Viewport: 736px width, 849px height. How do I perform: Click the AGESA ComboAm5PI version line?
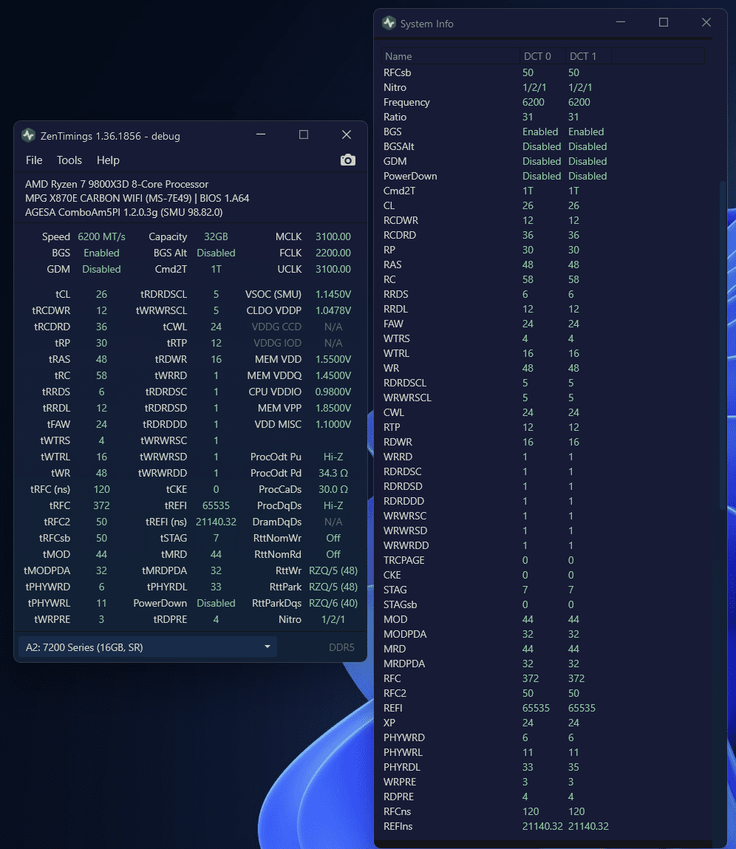tap(123, 212)
